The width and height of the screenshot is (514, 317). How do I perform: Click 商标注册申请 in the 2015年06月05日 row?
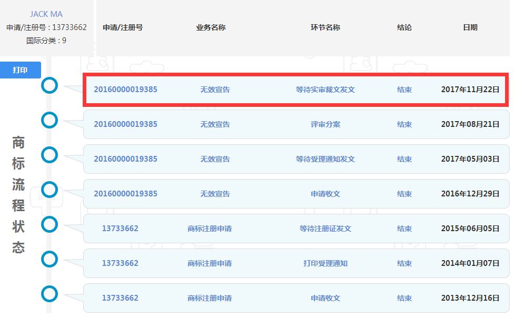click(x=210, y=229)
